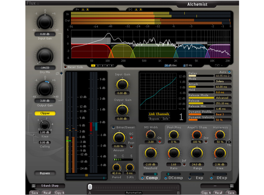Click the phase invert symbol near Dry Mix

(57, 74)
